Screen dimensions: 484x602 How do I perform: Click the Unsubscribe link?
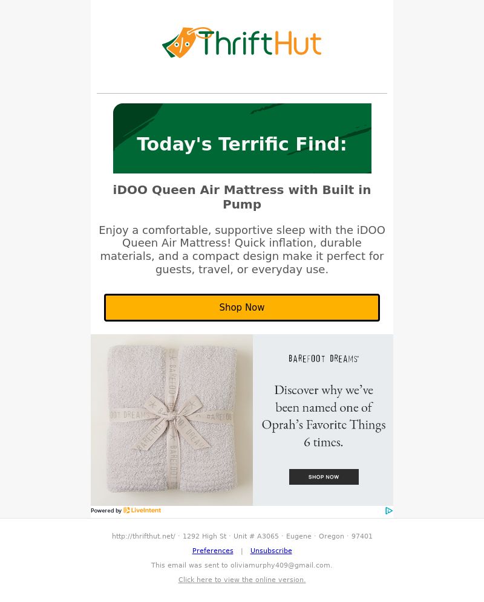tap(271, 551)
